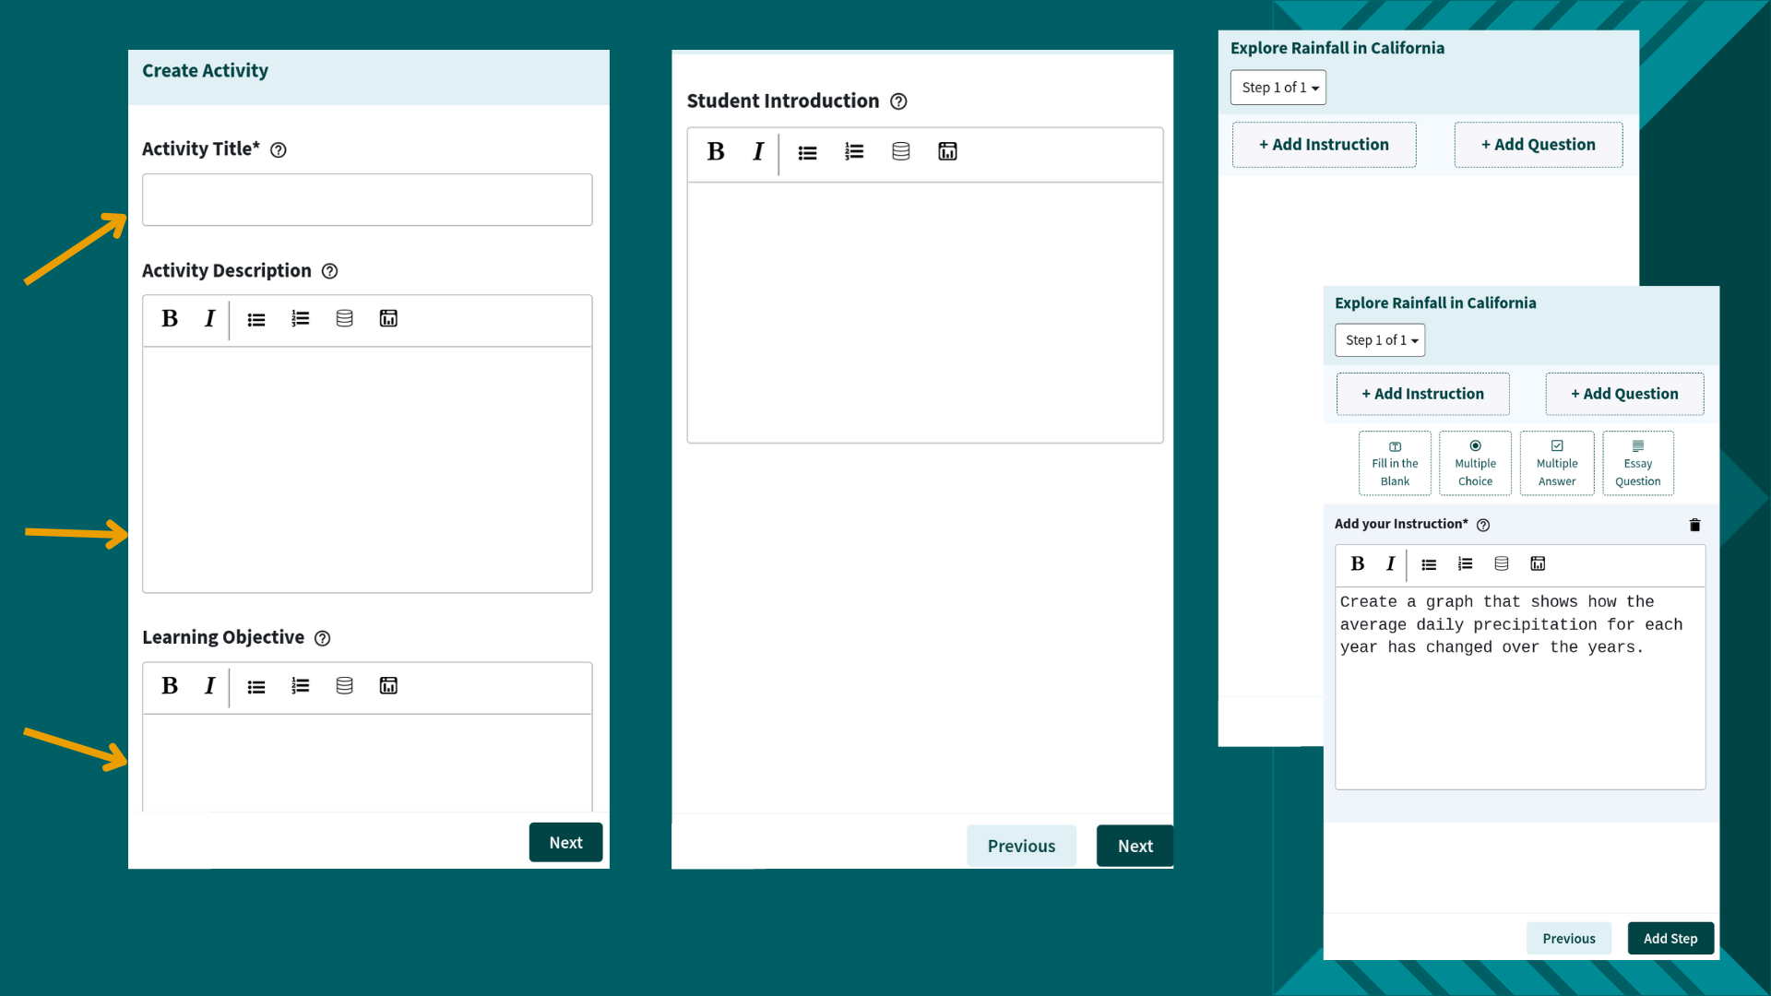This screenshot has width=1771, height=996.
Task: Insert numbered list in Student Introduction editor
Action: (x=854, y=152)
